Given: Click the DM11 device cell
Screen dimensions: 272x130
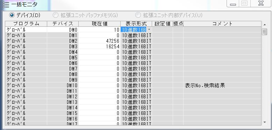Looking at the screenshot, I should (x=63, y=91).
